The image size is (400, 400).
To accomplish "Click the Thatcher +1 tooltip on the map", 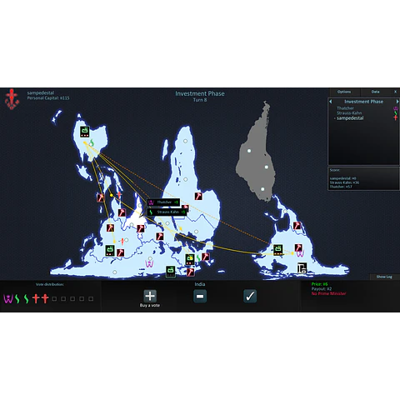I will [163, 202].
